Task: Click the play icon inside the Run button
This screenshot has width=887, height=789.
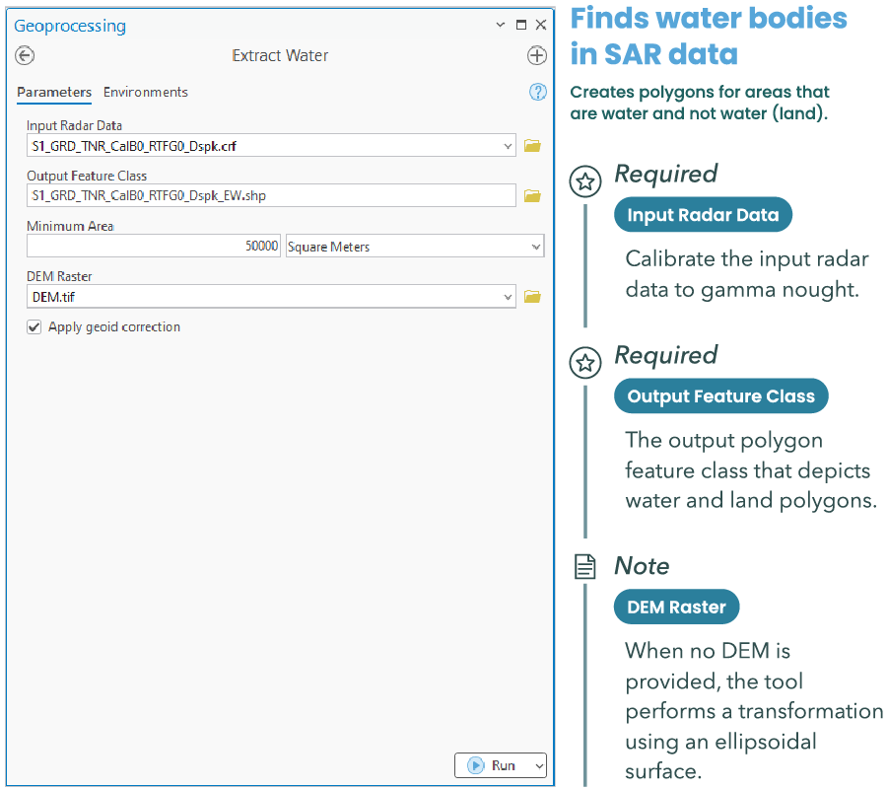Action: [x=475, y=765]
